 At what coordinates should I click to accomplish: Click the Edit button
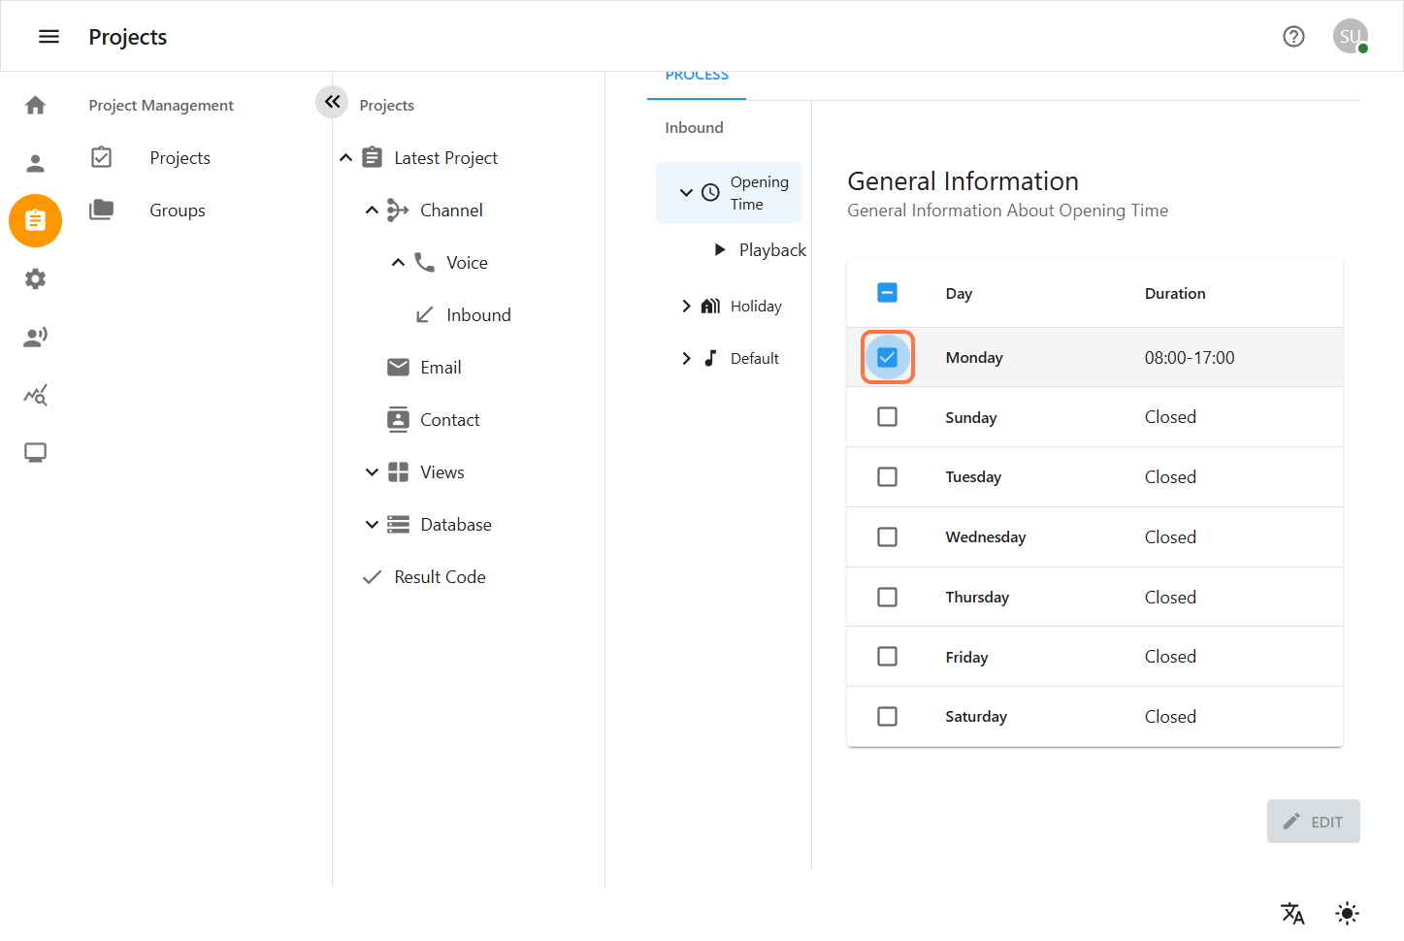pos(1313,822)
